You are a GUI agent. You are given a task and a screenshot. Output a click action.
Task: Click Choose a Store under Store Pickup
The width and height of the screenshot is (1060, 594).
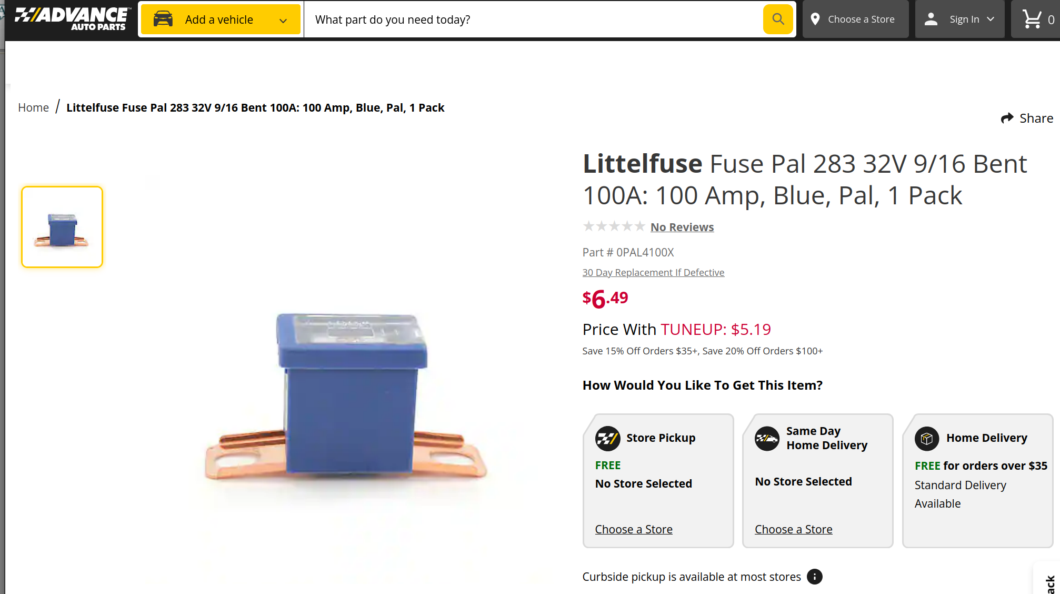tap(634, 529)
